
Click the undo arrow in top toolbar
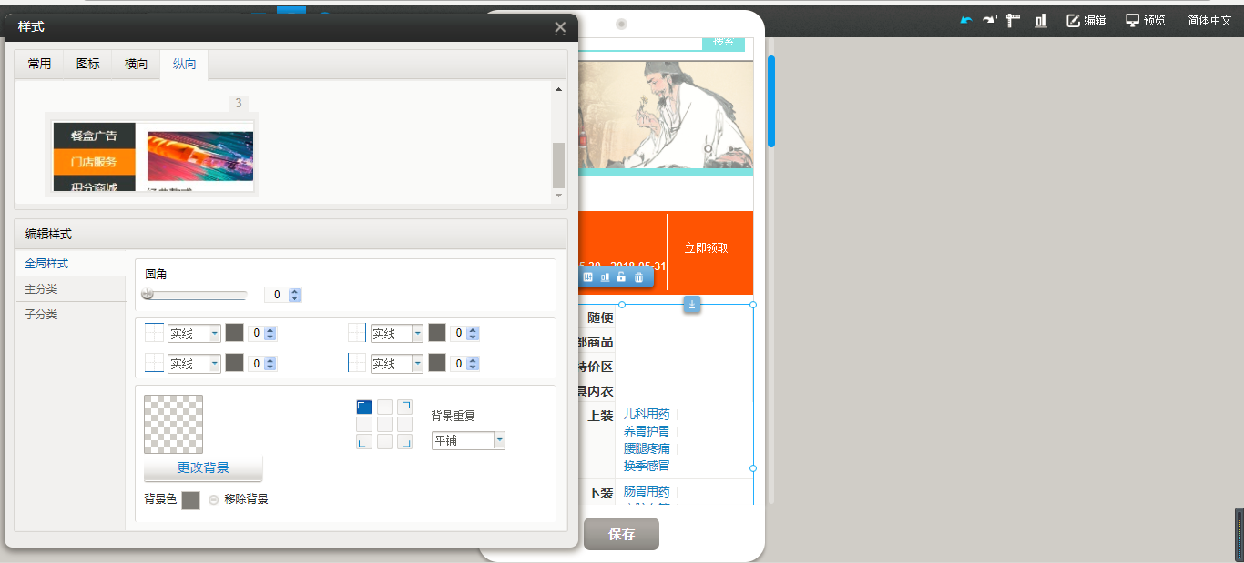point(966,20)
